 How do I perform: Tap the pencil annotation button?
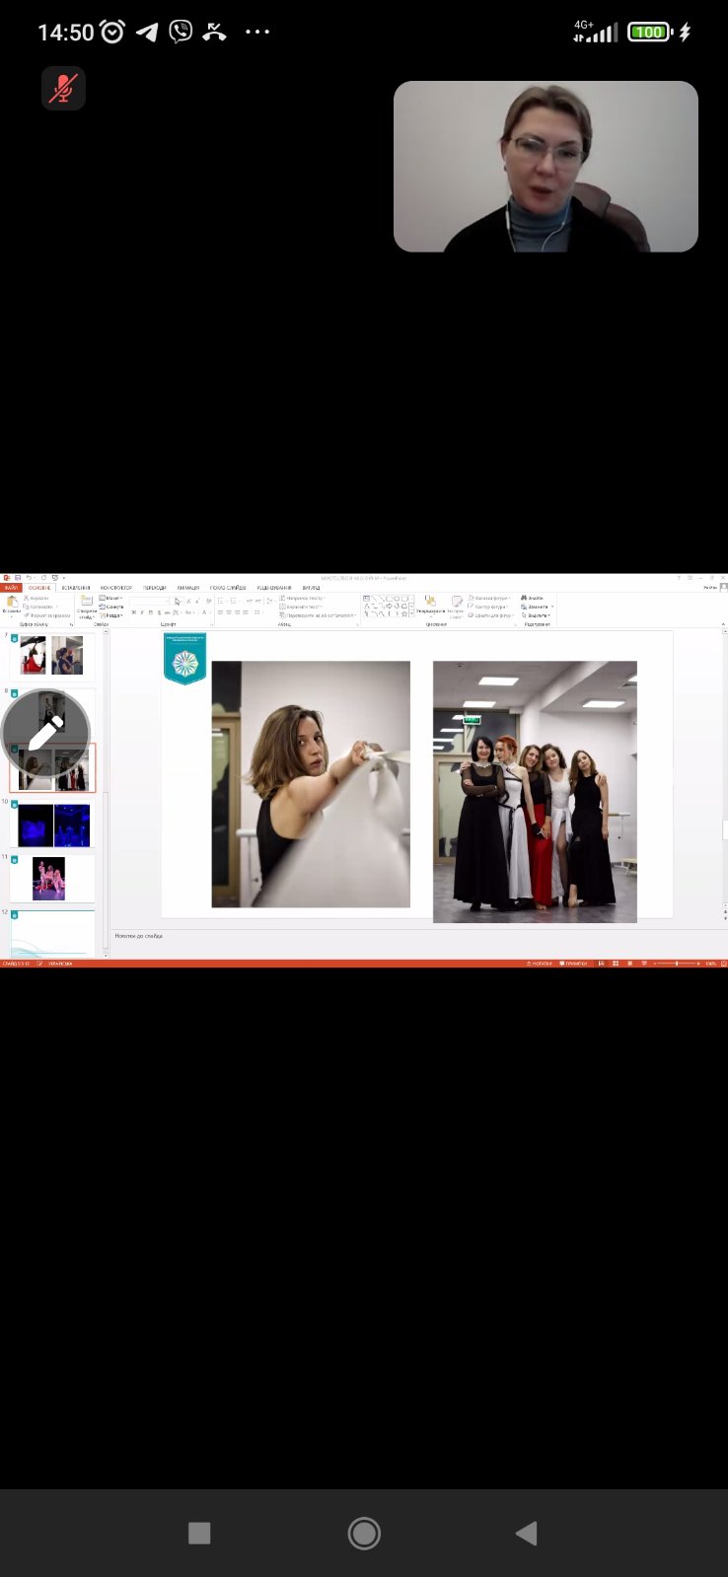click(x=45, y=735)
